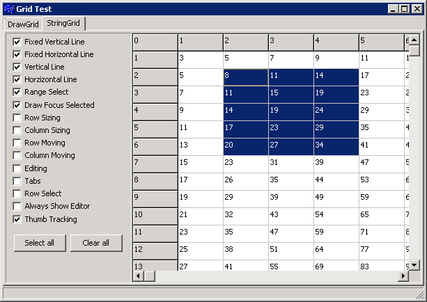This screenshot has height=302, width=427.
Task: Select the StringGrid tab
Action: coord(63,24)
